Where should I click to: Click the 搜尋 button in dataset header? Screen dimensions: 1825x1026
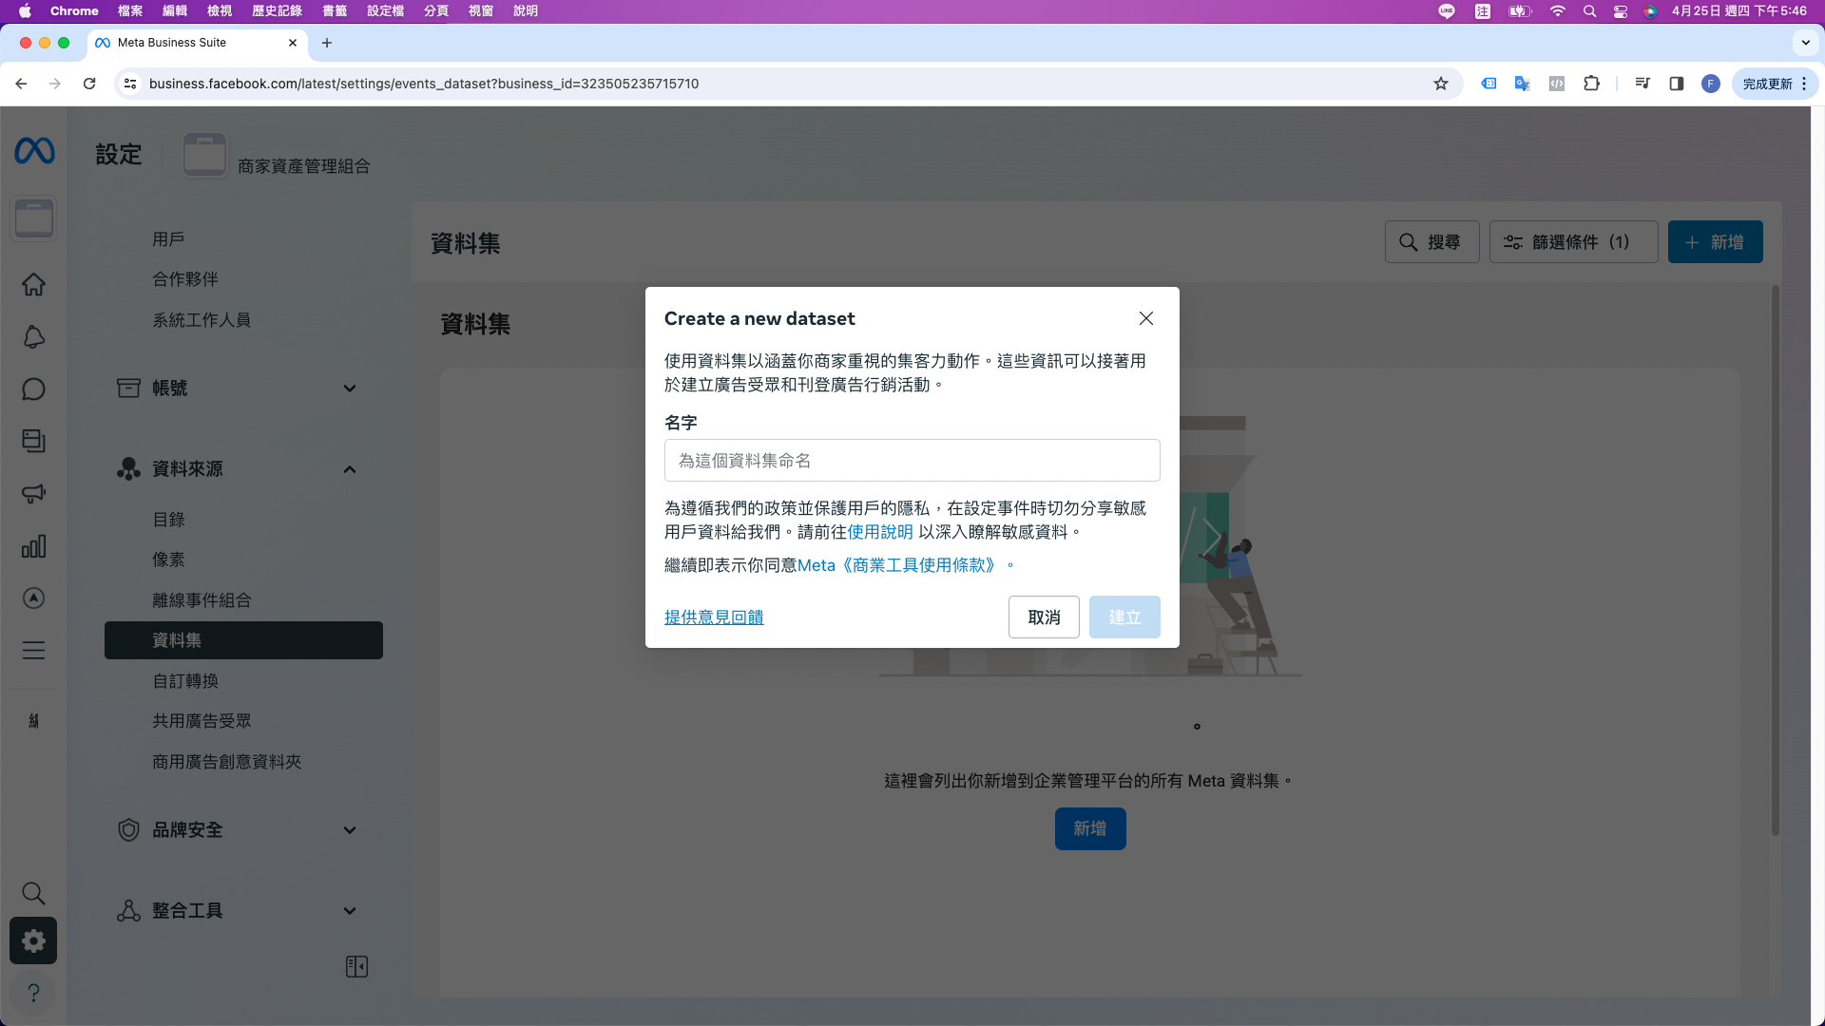pyautogui.click(x=1431, y=242)
